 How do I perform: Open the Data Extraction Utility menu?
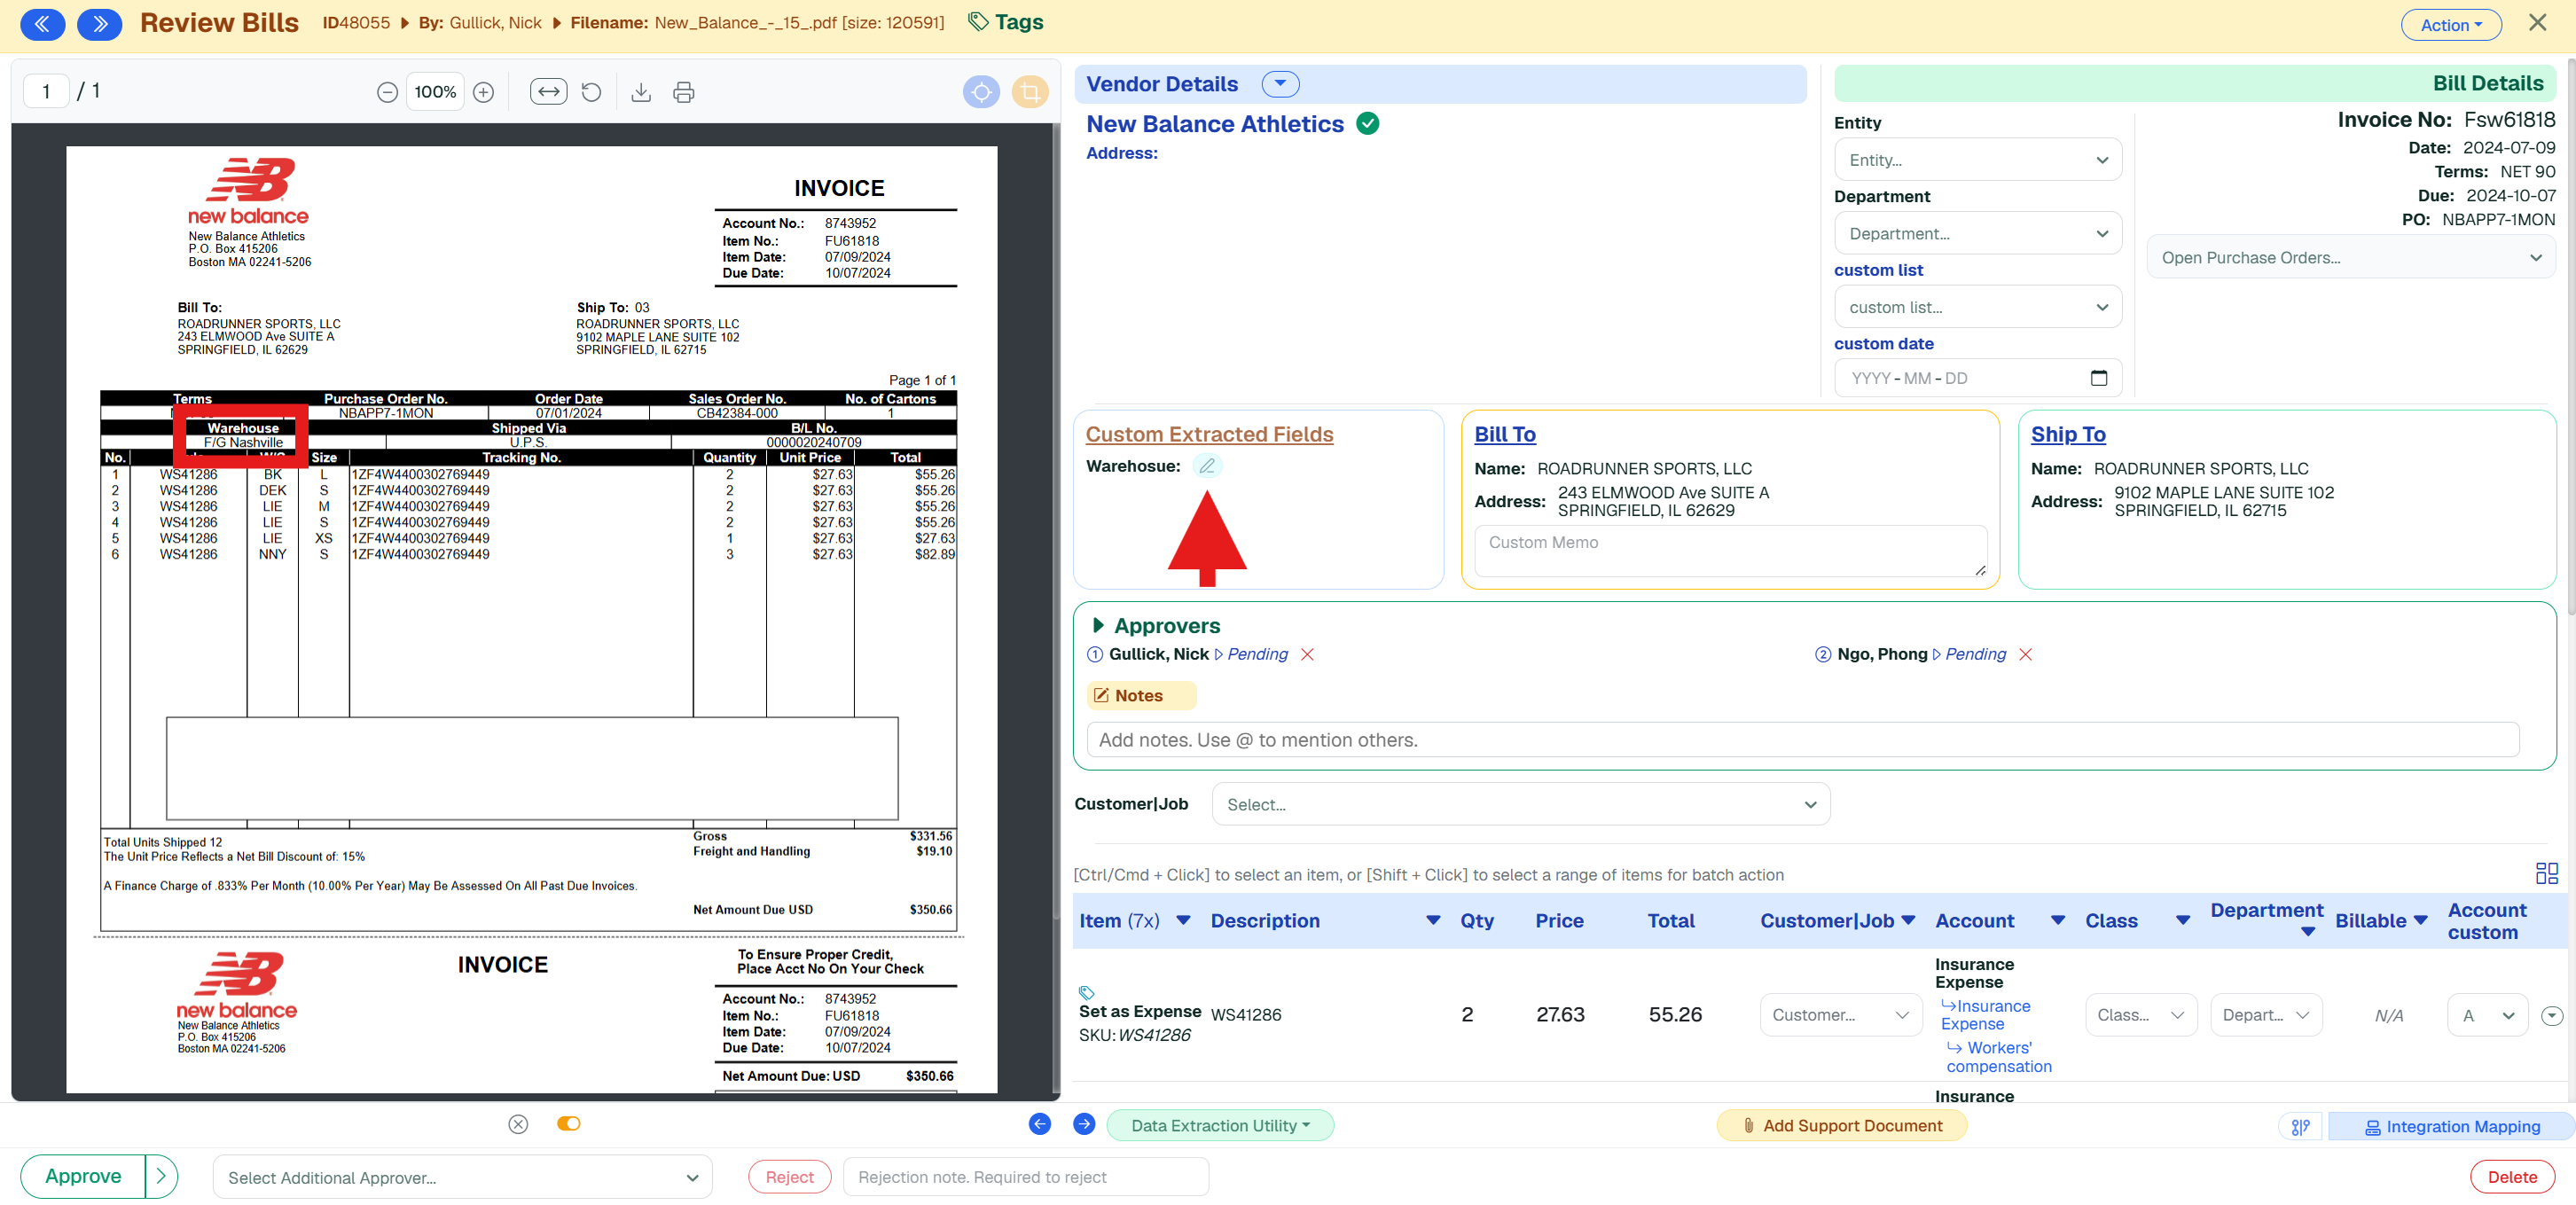point(1220,1125)
